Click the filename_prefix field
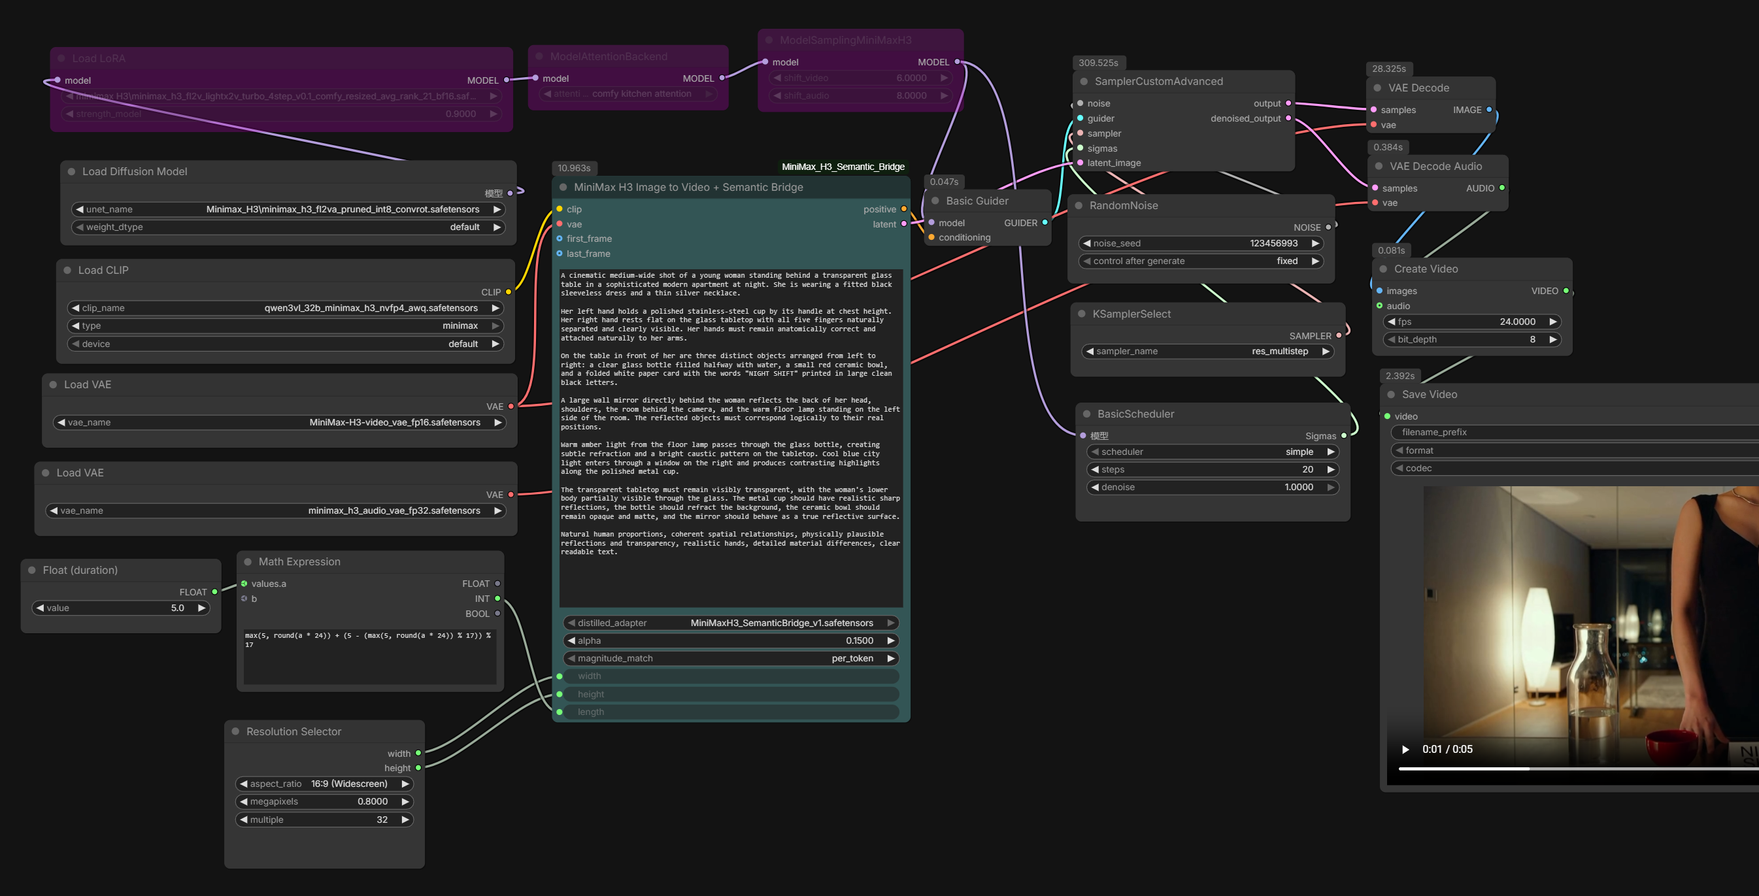Viewport: 1759px width, 896px height. click(x=1575, y=432)
